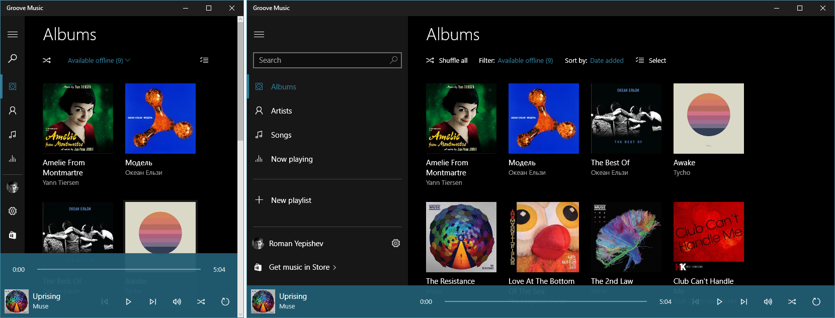Open Now playing bars icon in left sidebar

coord(13,159)
